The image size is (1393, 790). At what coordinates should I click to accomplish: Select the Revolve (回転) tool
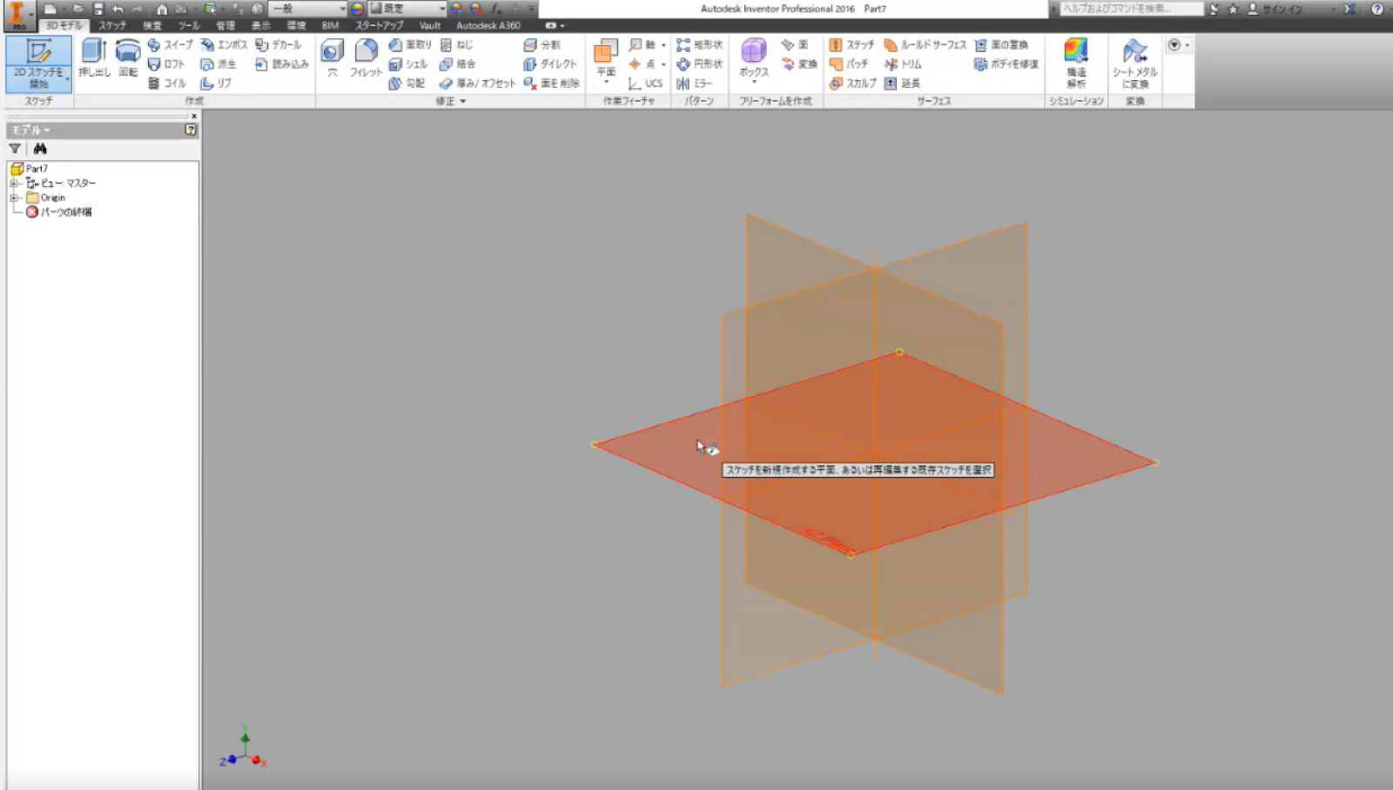[x=128, y=59]
